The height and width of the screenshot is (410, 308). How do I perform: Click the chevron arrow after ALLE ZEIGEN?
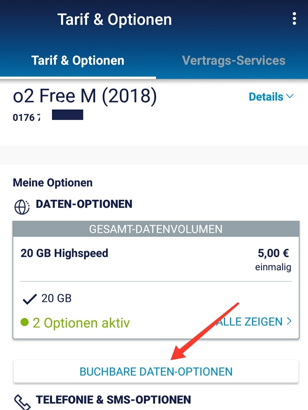[289, 321]
